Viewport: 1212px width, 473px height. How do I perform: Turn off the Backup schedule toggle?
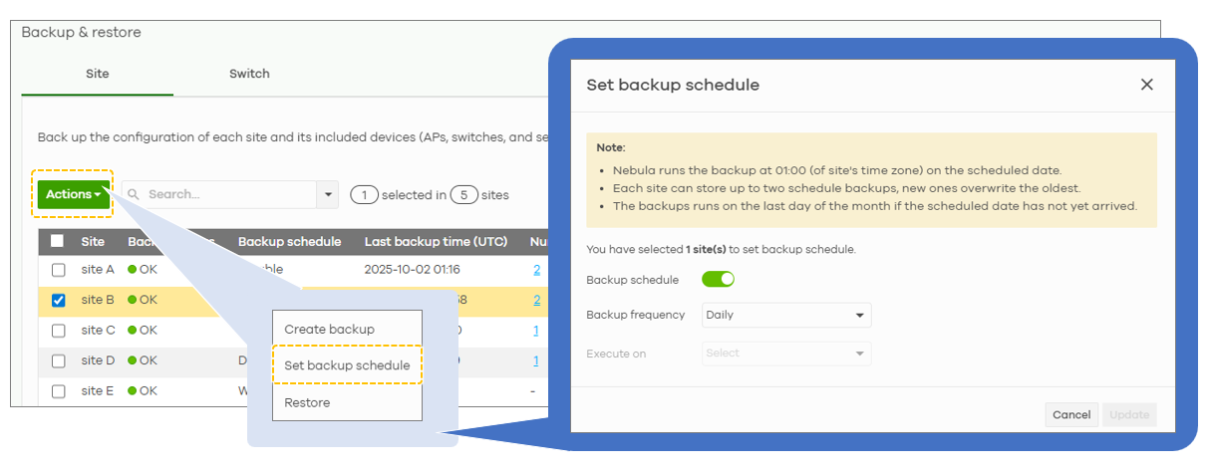[718, 280]
